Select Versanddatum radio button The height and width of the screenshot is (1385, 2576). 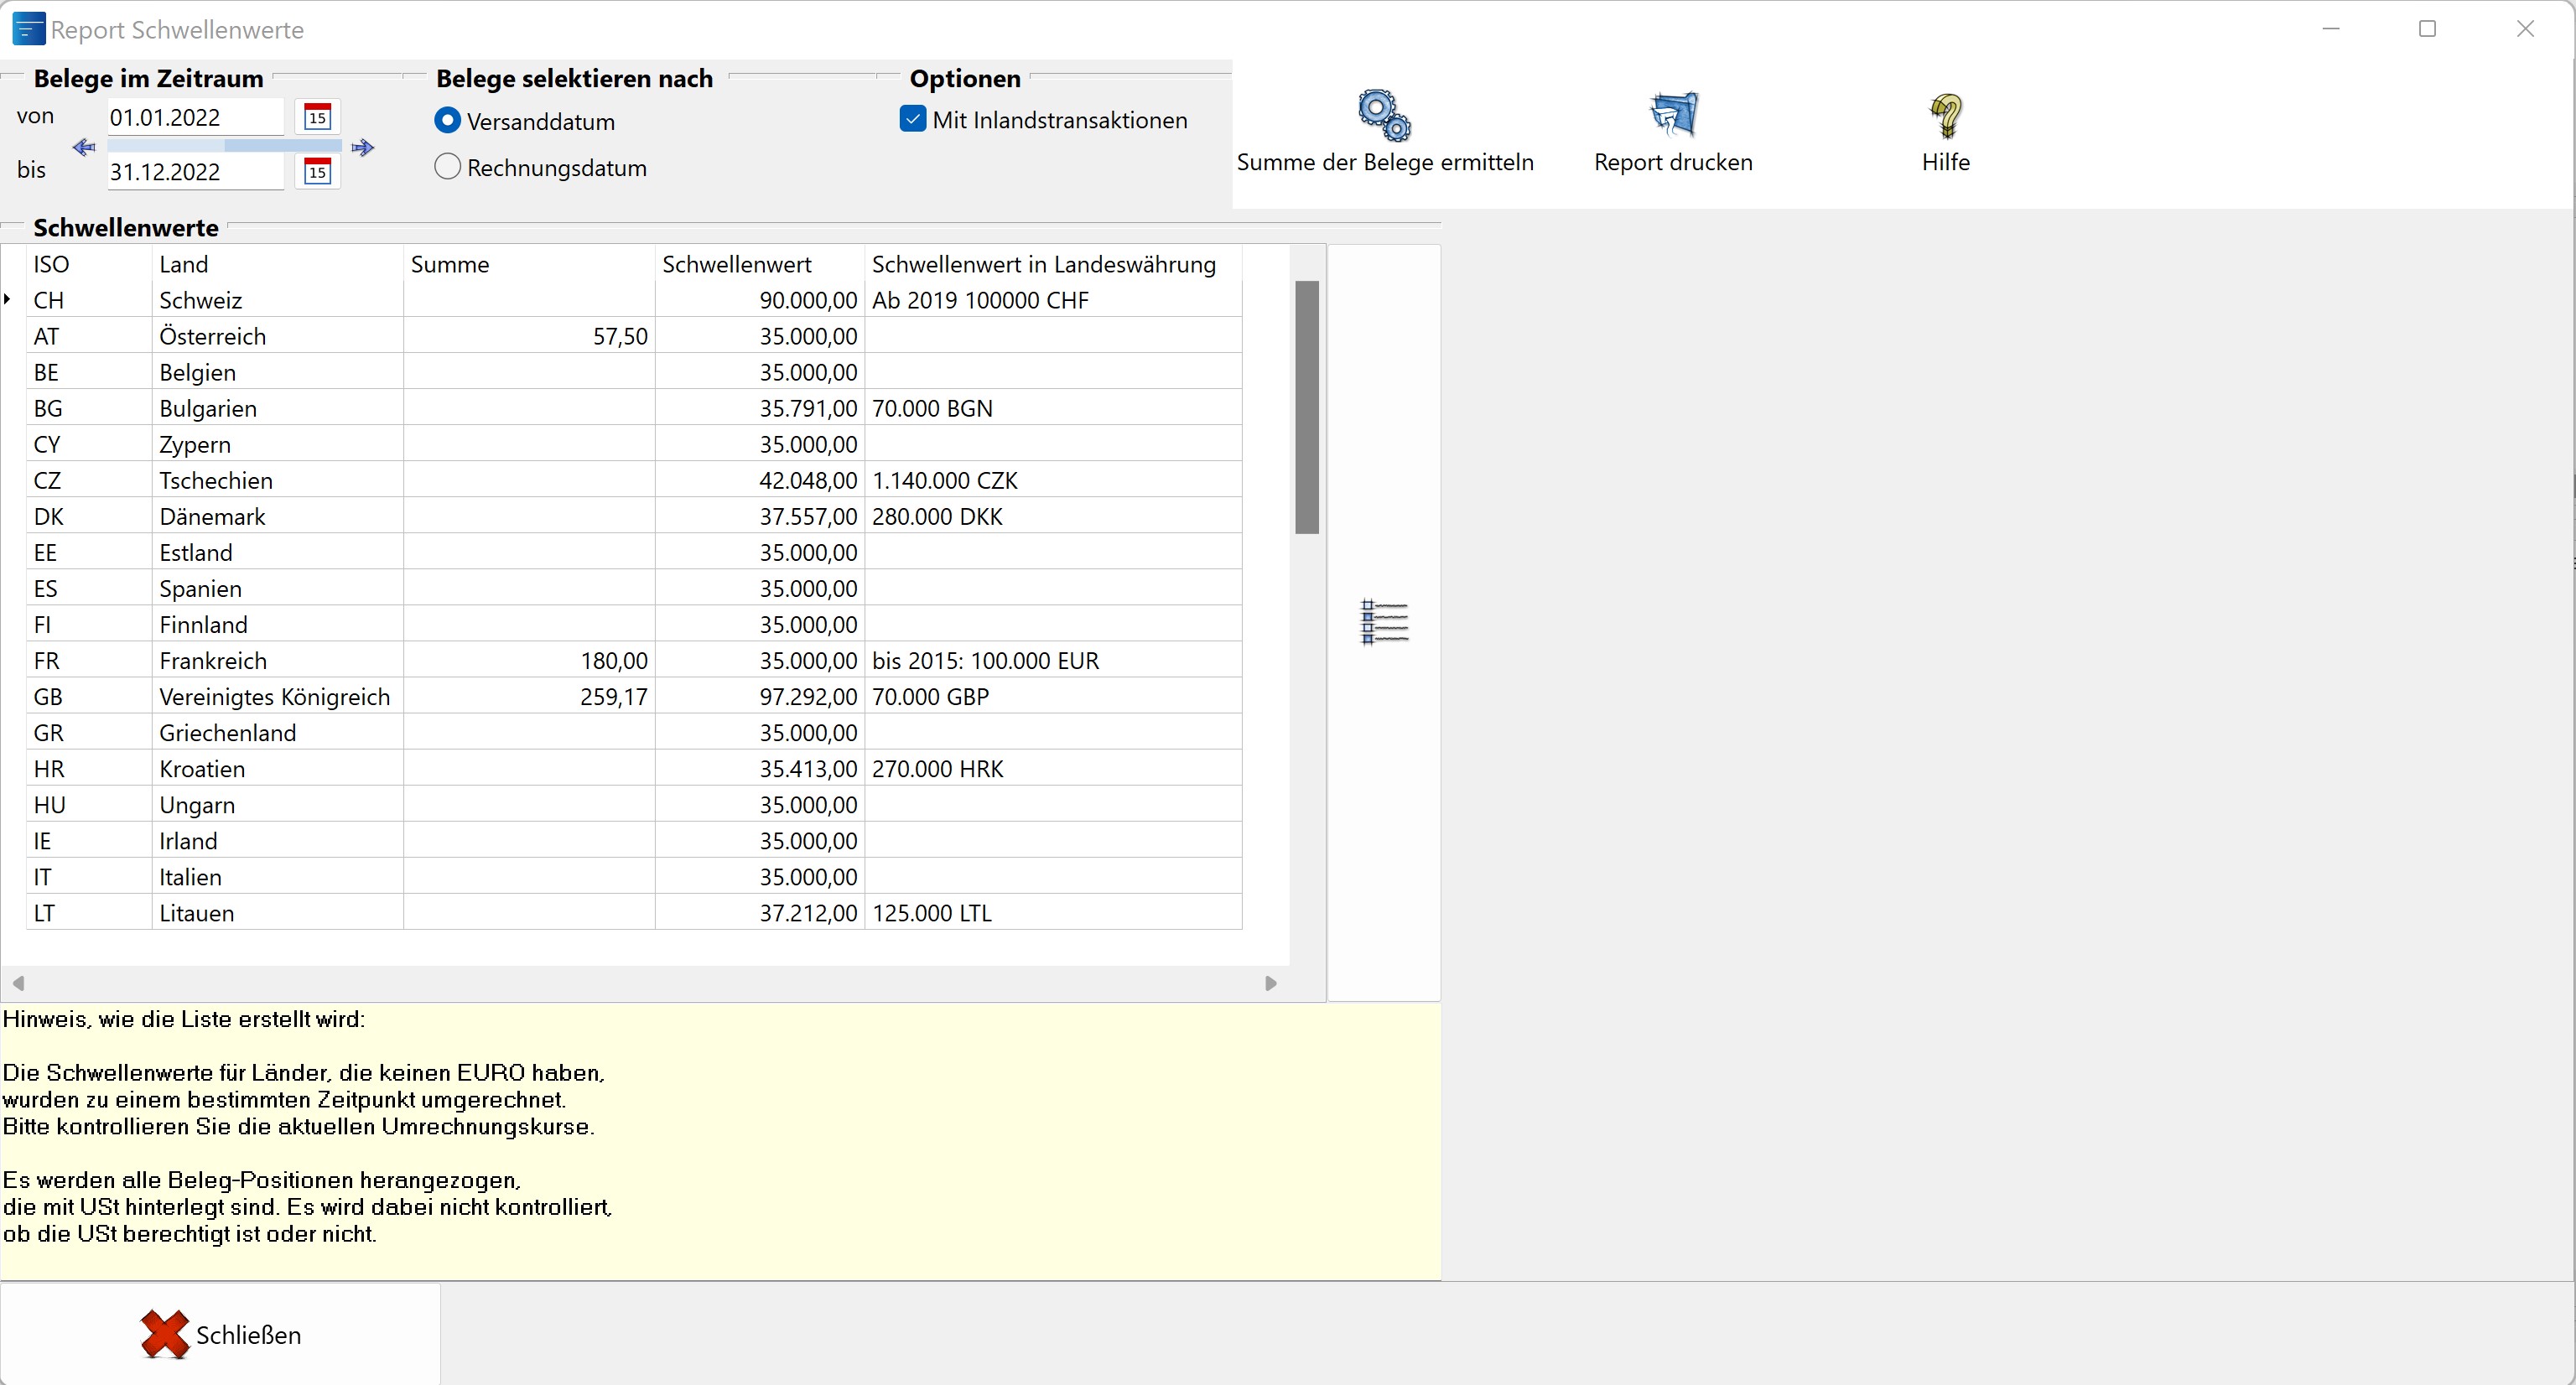[448, 121]
